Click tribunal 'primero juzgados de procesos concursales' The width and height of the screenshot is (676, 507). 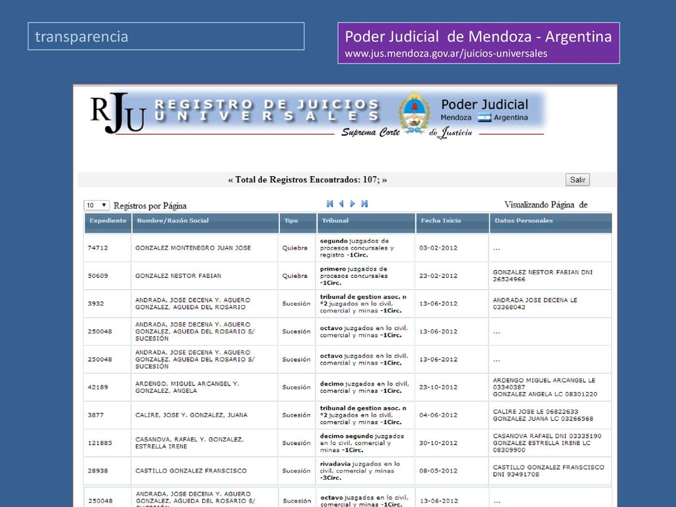pyautogui.click(x=354, y=276)
